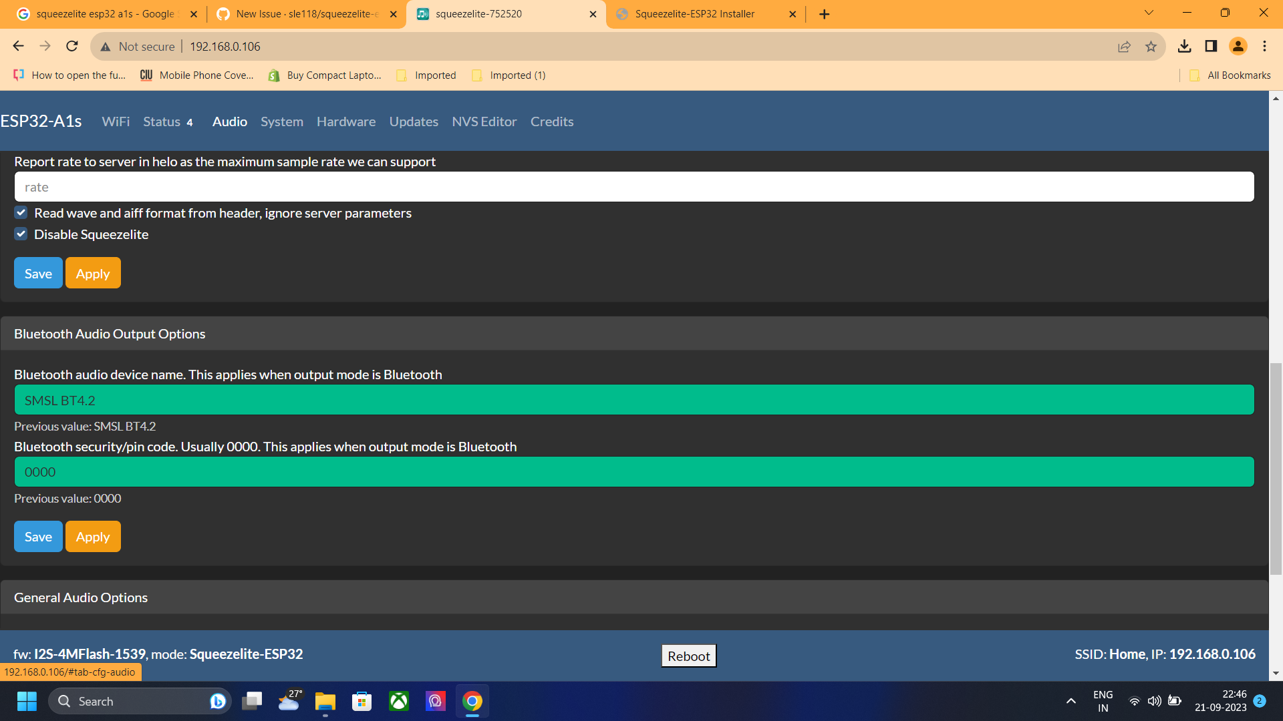
Task: Open the Chrome side panel
Action: (1210, 46)
